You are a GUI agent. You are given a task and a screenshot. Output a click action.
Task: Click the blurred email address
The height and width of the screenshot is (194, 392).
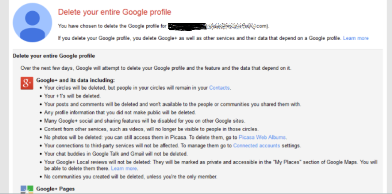[231, 26]
